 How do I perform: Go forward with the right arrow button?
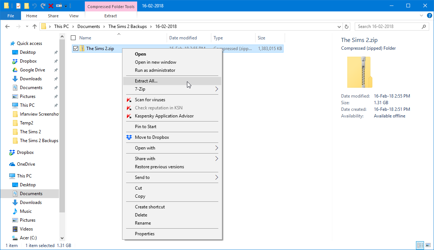[x=18, y=27]
